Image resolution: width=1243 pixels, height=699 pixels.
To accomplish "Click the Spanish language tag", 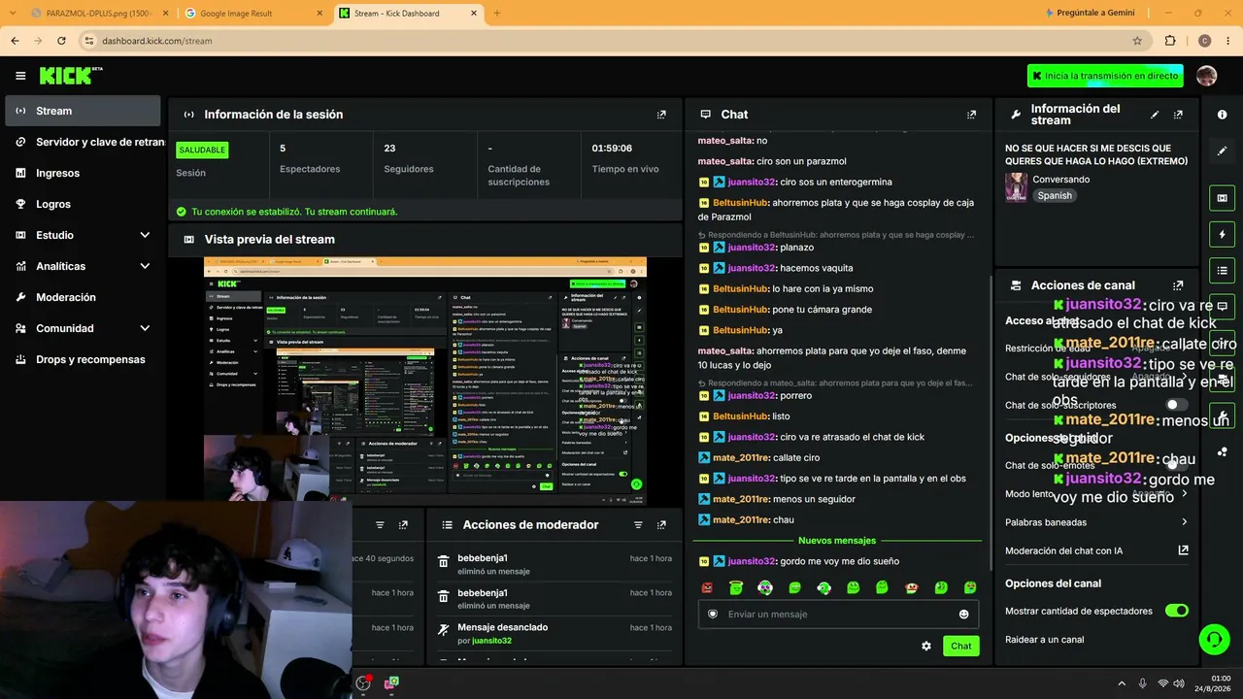I will pyautogui.click(x=1055, y=195).
